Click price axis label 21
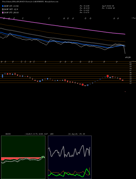136x179 pixels. pyautogui.click(x=130, y=62)
